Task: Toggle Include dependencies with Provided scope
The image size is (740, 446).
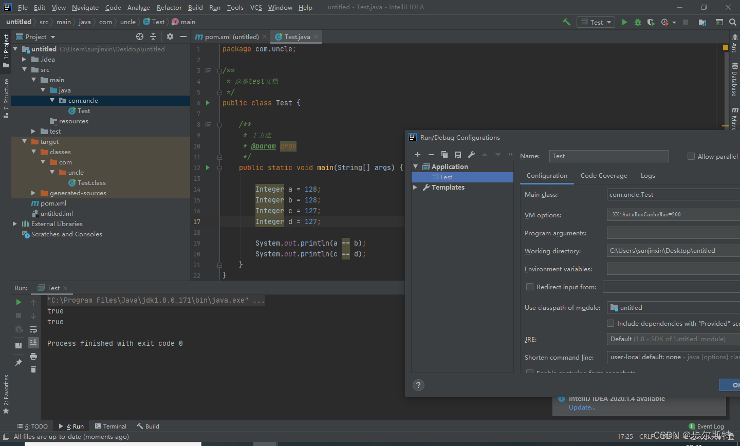Action: pos(610,323)
